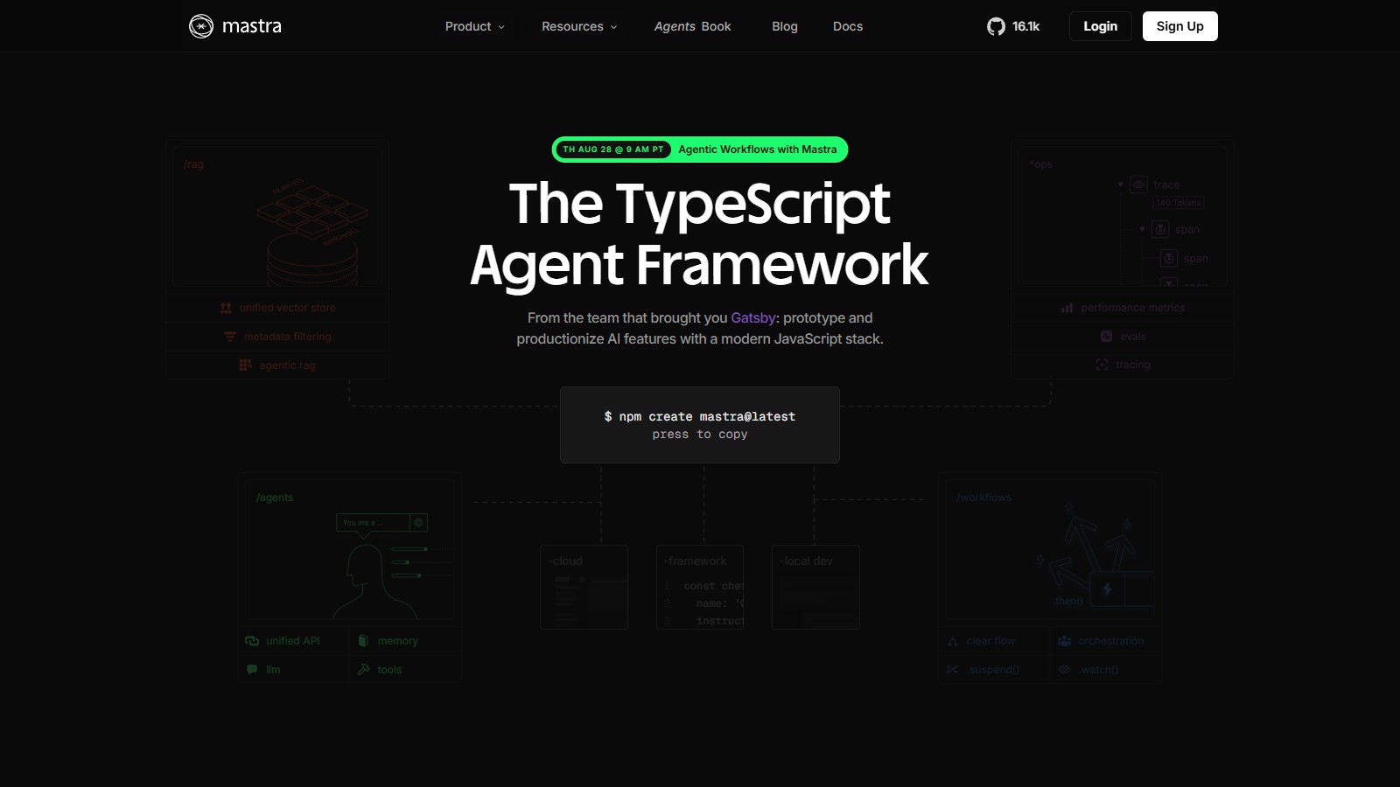
Task: Click the Mastra logo icon
Action: pos(201,26)
